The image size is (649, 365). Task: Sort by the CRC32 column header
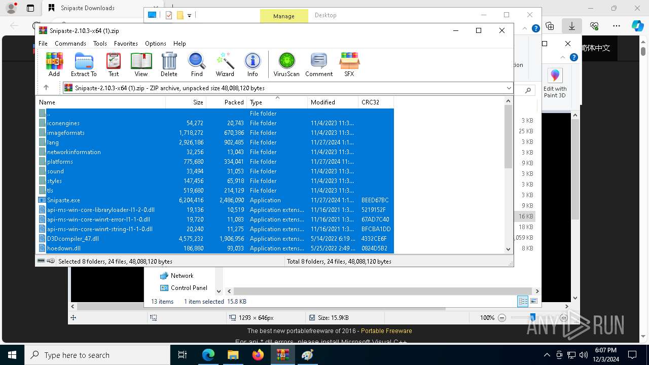[376, 102]
